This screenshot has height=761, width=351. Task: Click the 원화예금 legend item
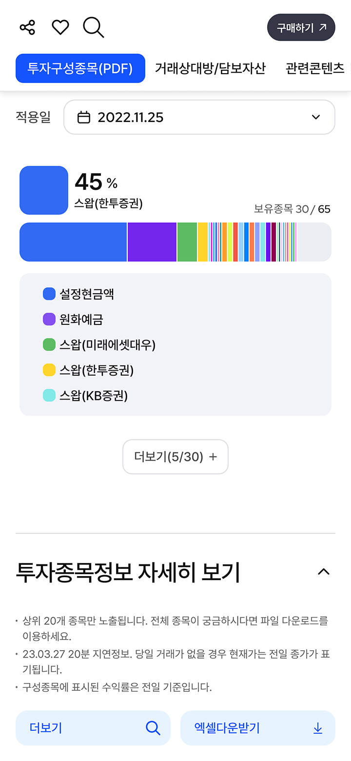click(x=81, y=320)
